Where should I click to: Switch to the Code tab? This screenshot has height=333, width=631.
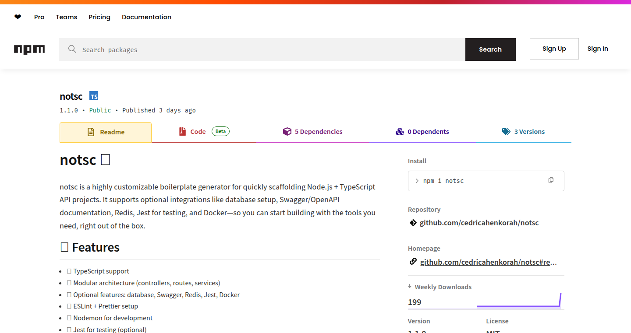[x=204, y=132]
